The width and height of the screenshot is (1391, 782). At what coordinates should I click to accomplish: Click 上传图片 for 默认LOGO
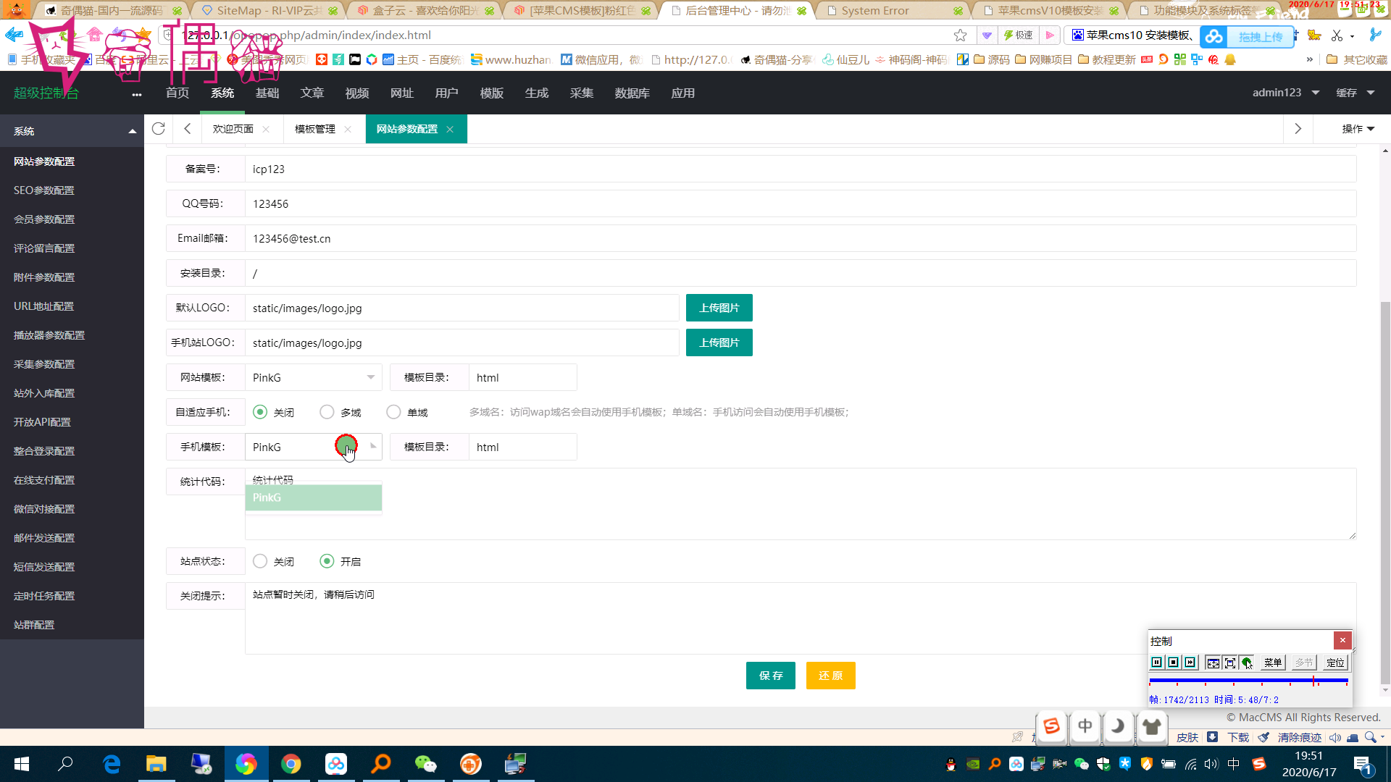point(719,308)
